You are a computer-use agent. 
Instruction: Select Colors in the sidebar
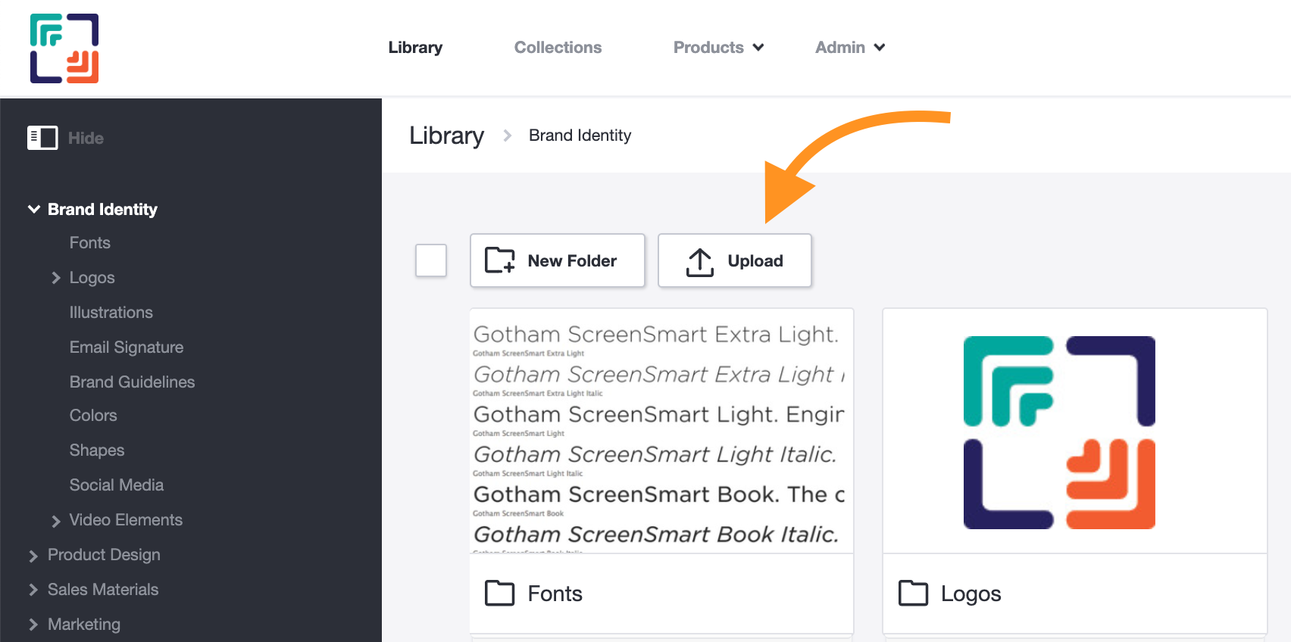click(x=93, y=416)
